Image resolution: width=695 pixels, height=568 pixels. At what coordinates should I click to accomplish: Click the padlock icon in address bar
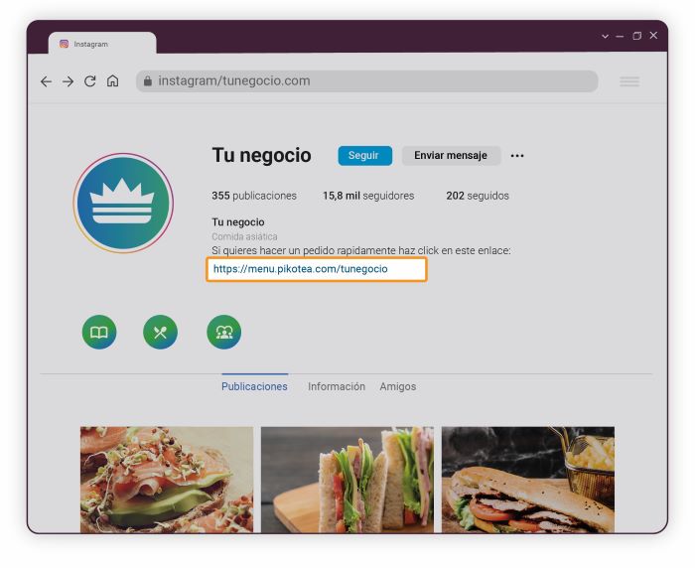[148, 80]
